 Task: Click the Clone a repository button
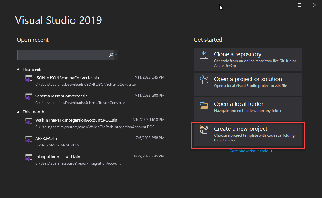click(247, 59)
